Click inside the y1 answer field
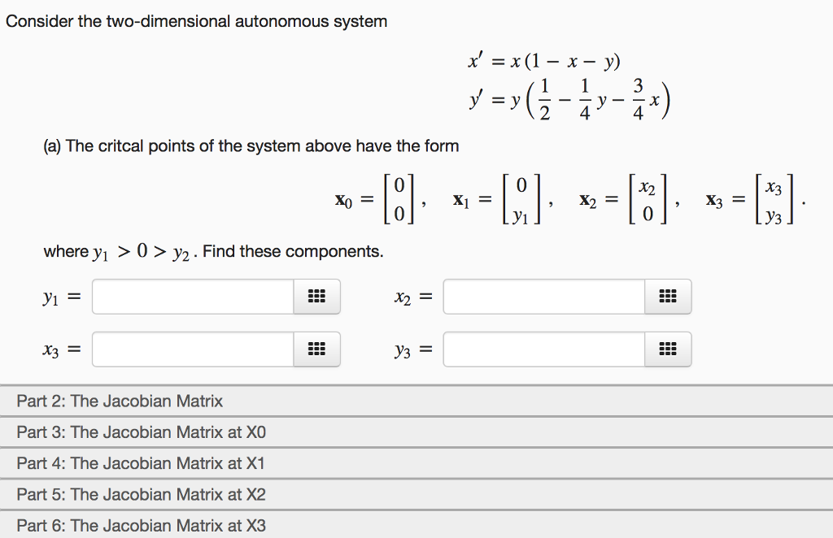 [x=191, y=296]
